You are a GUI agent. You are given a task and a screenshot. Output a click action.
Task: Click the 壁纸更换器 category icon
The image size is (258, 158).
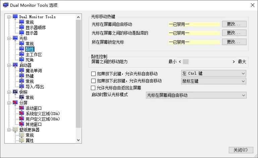[15, 130]
